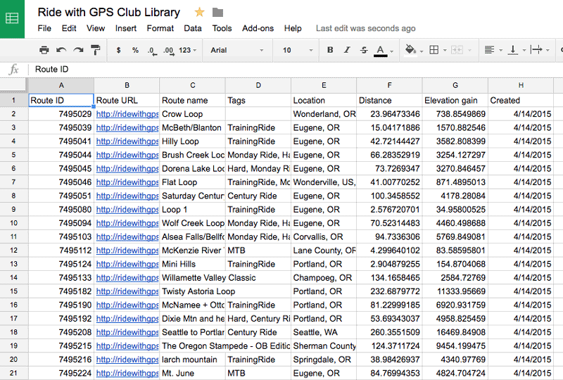Viewport: 563px width, 380px height.
Task: Open the Google Sheets home icon
Action: [12, 19]
